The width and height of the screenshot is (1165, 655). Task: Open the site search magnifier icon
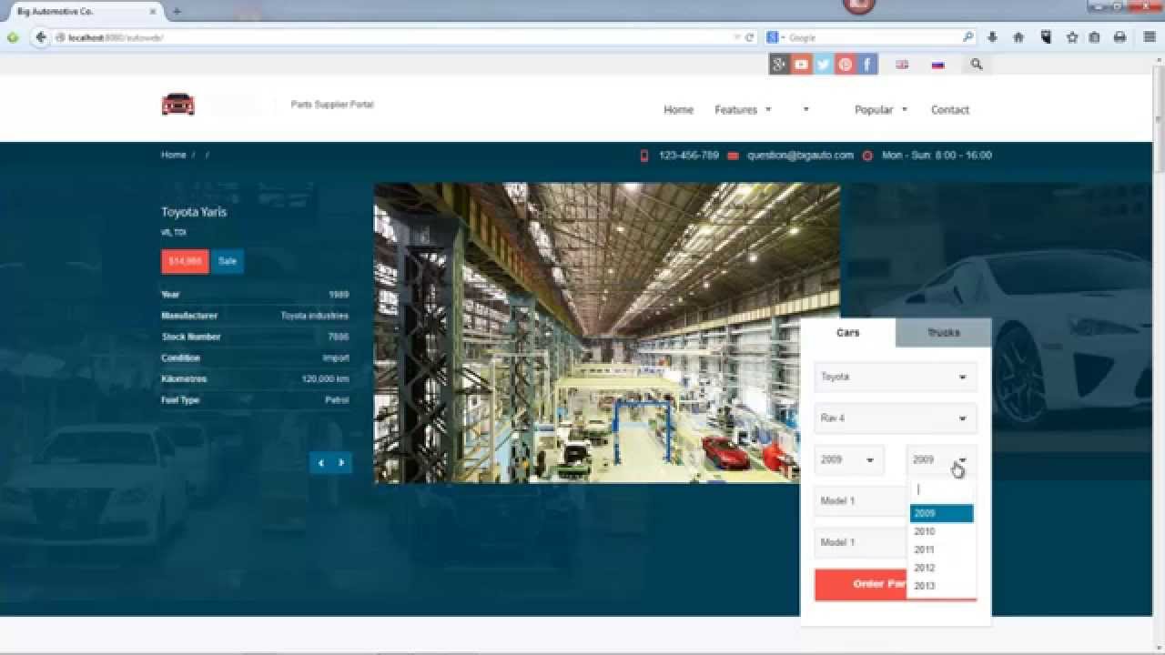pyautogui.click(x=977, y=65)
